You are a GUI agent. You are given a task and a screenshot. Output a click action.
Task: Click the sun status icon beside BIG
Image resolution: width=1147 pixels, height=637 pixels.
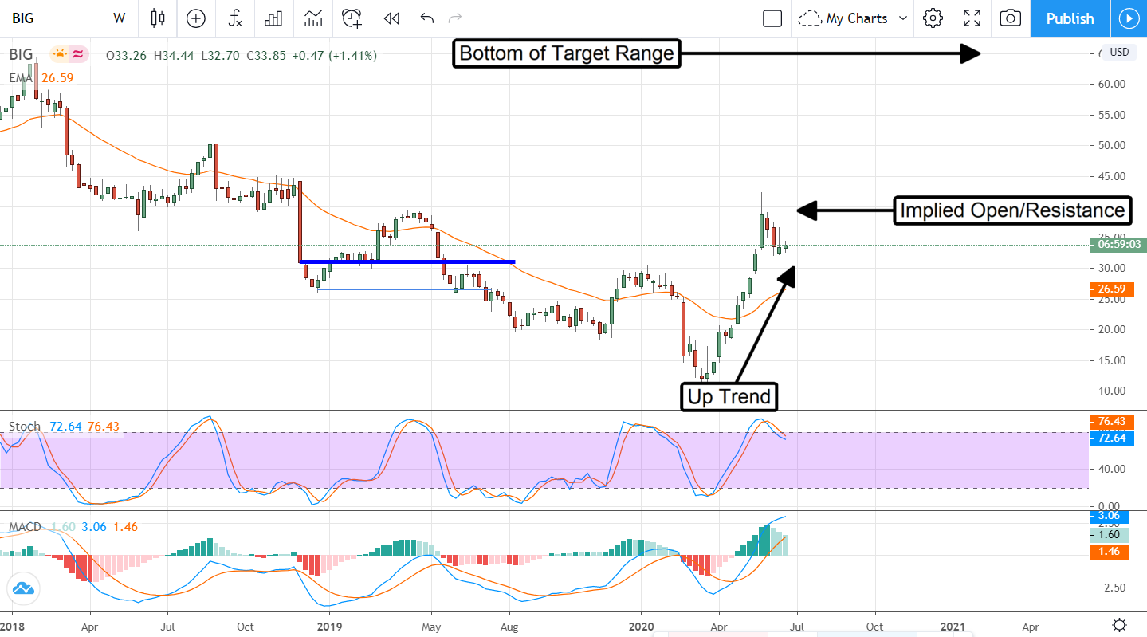point(59,55)
